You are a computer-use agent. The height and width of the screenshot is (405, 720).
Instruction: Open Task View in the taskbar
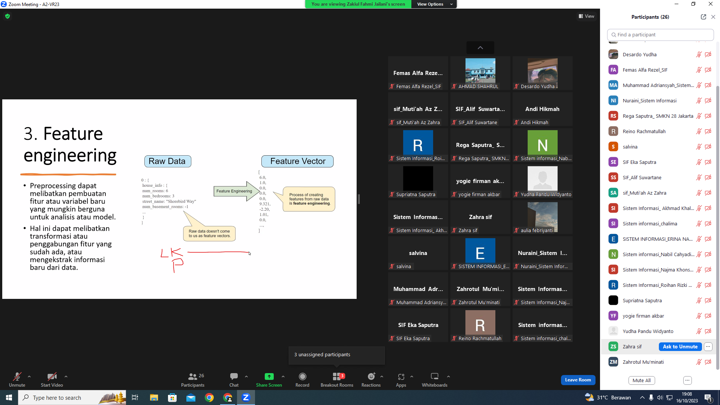(135, 397)
